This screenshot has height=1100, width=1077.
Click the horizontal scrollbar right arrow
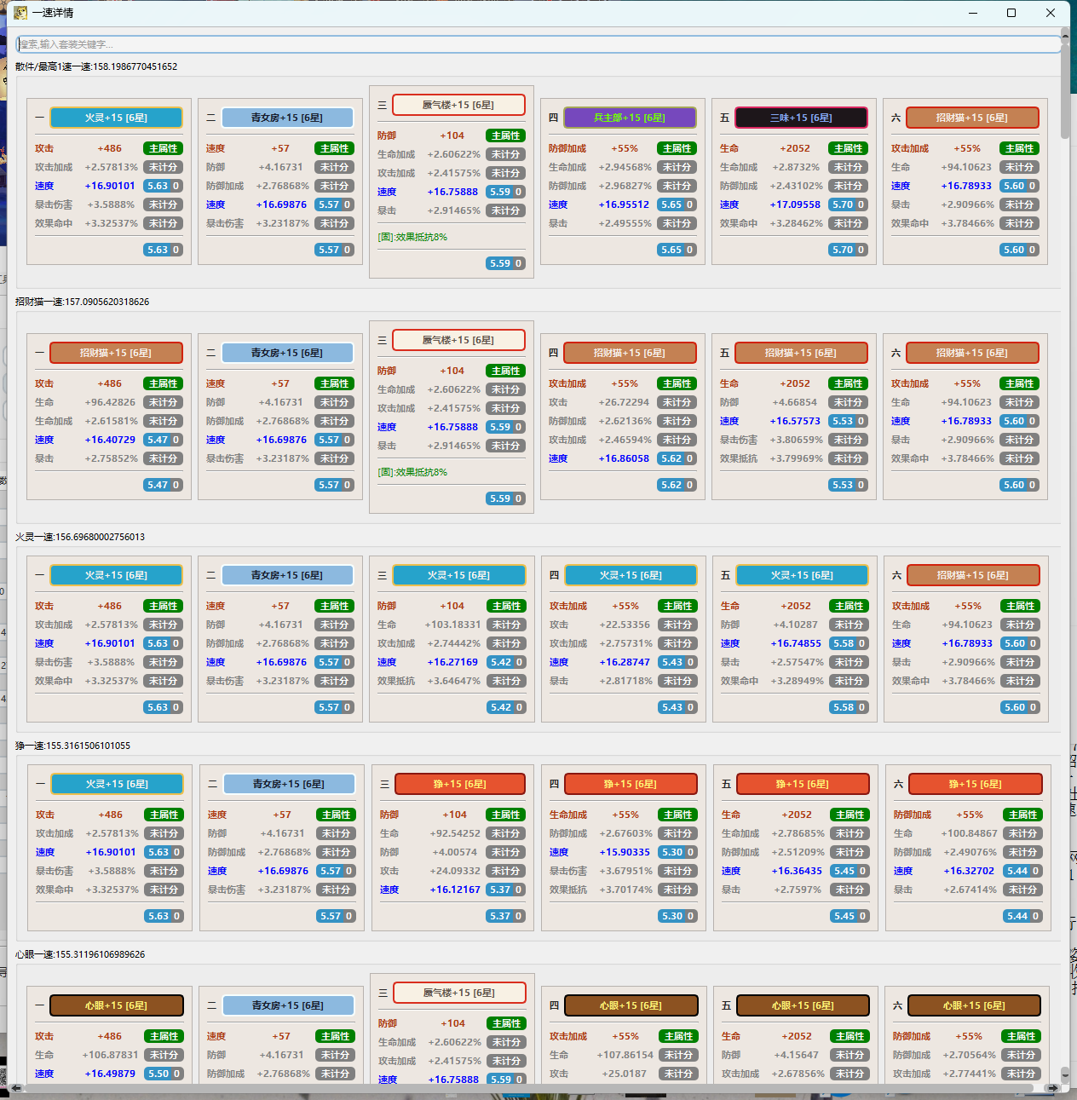(x=1053, y=1088)
